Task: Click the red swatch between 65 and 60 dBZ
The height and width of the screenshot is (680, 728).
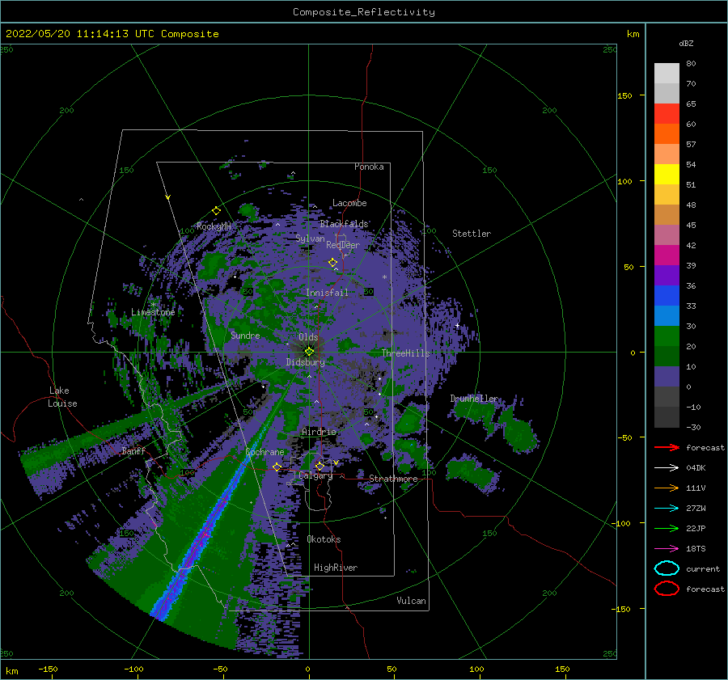Action: (667, 114)
